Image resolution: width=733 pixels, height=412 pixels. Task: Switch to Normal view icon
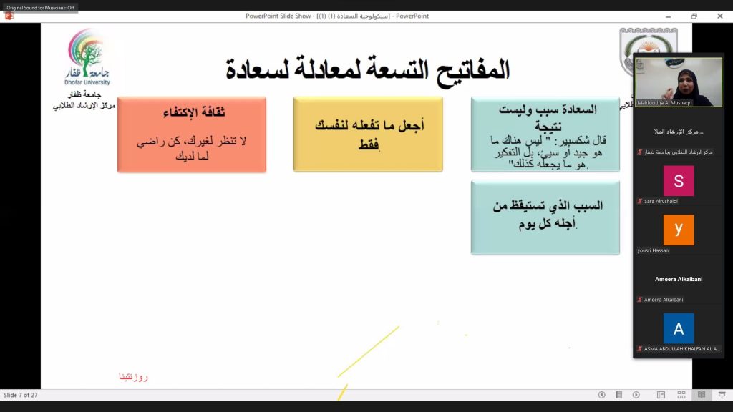click(x=661, y=395)
